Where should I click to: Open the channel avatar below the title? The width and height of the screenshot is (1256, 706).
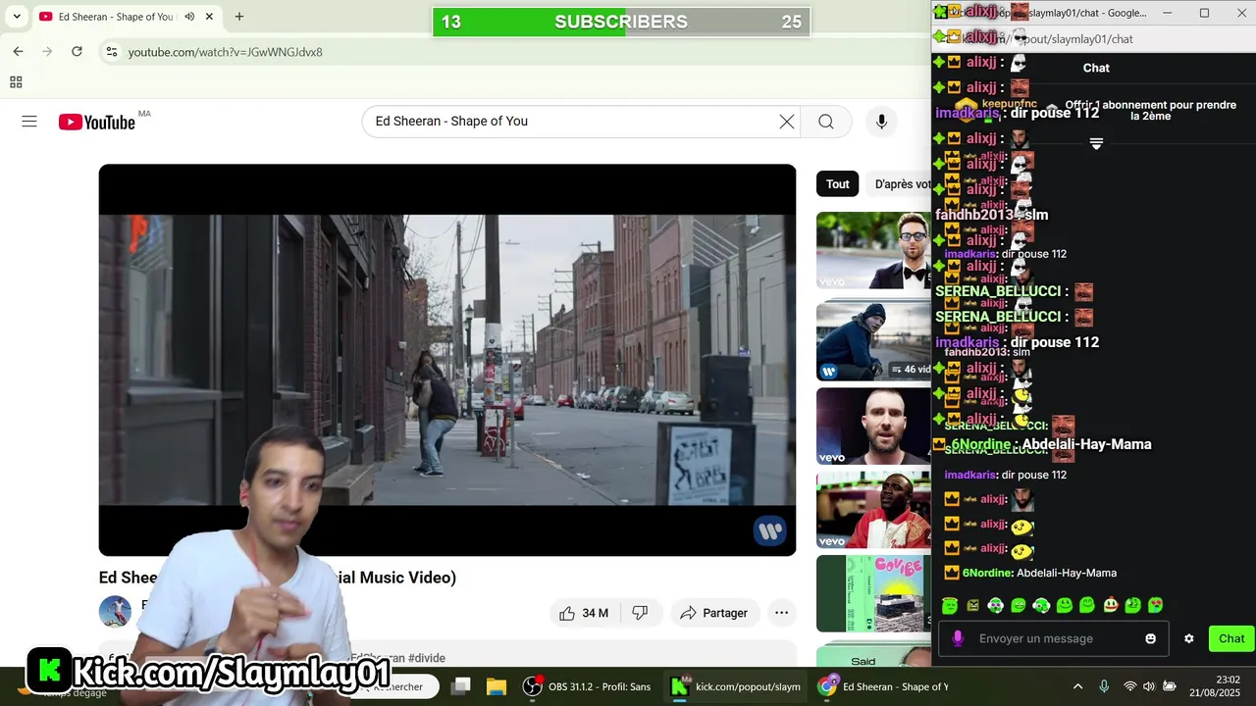[115, 611]
